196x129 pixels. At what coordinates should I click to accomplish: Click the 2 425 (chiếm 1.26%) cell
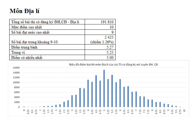[100, 40]
